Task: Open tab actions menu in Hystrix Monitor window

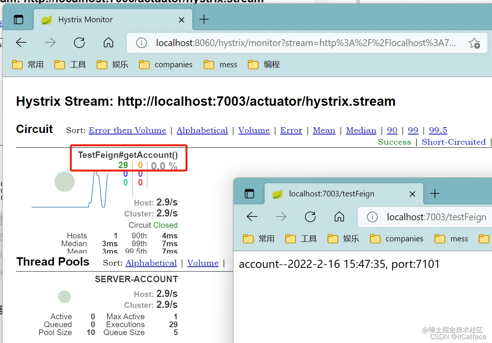Action: click(x=18, y=20)
